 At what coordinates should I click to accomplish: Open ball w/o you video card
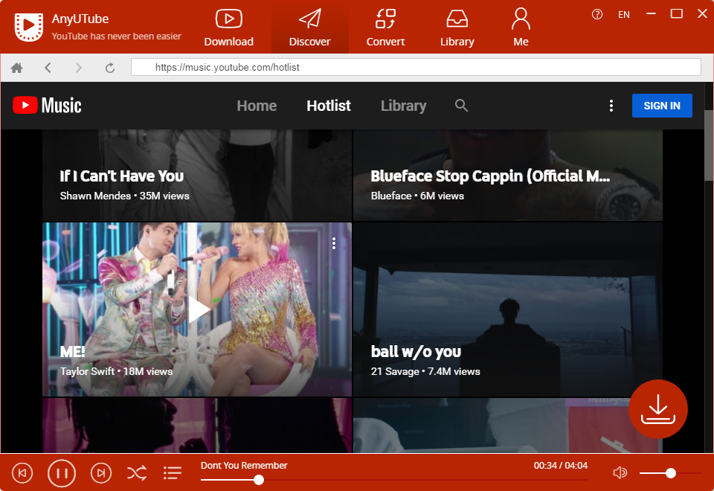(x=508, y=309)
